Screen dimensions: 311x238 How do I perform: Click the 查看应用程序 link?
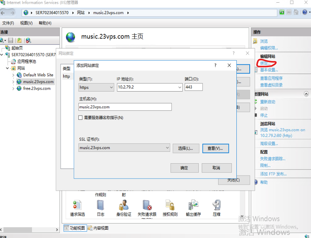point(271,78)
